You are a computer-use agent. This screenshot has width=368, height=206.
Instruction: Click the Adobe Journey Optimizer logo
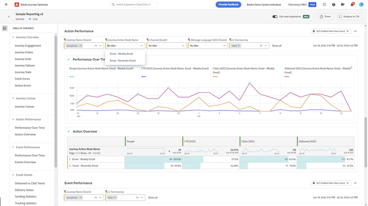17,4
